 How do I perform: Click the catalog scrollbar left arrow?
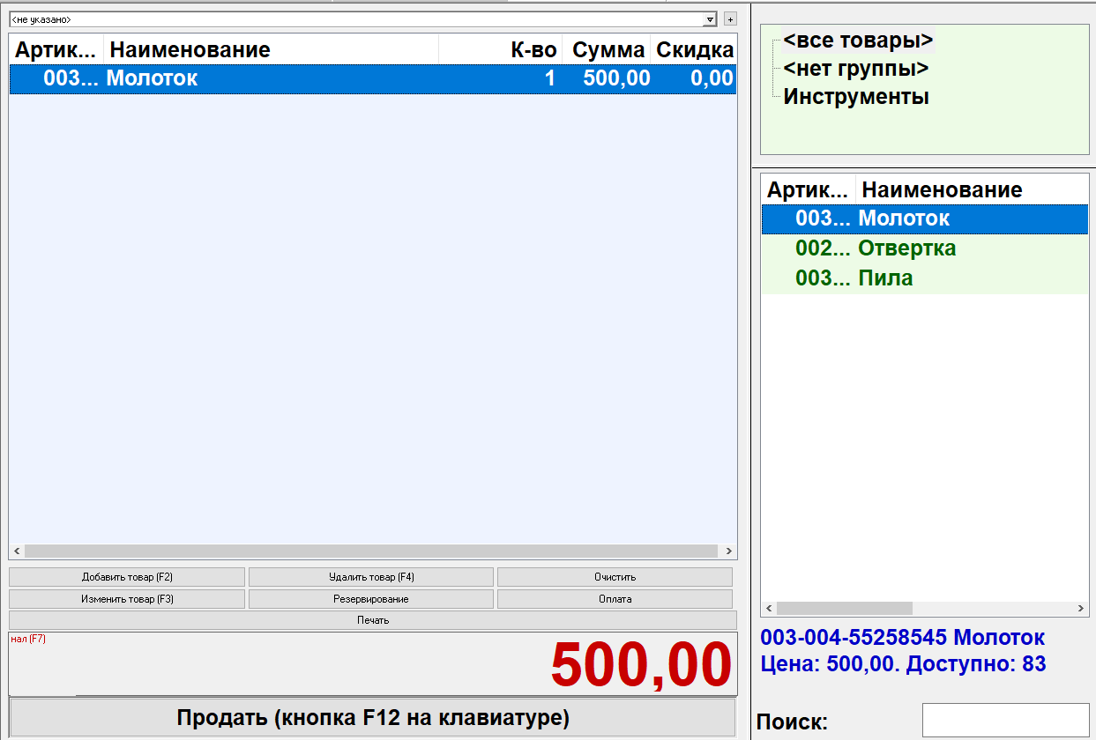tap(768, 608)
